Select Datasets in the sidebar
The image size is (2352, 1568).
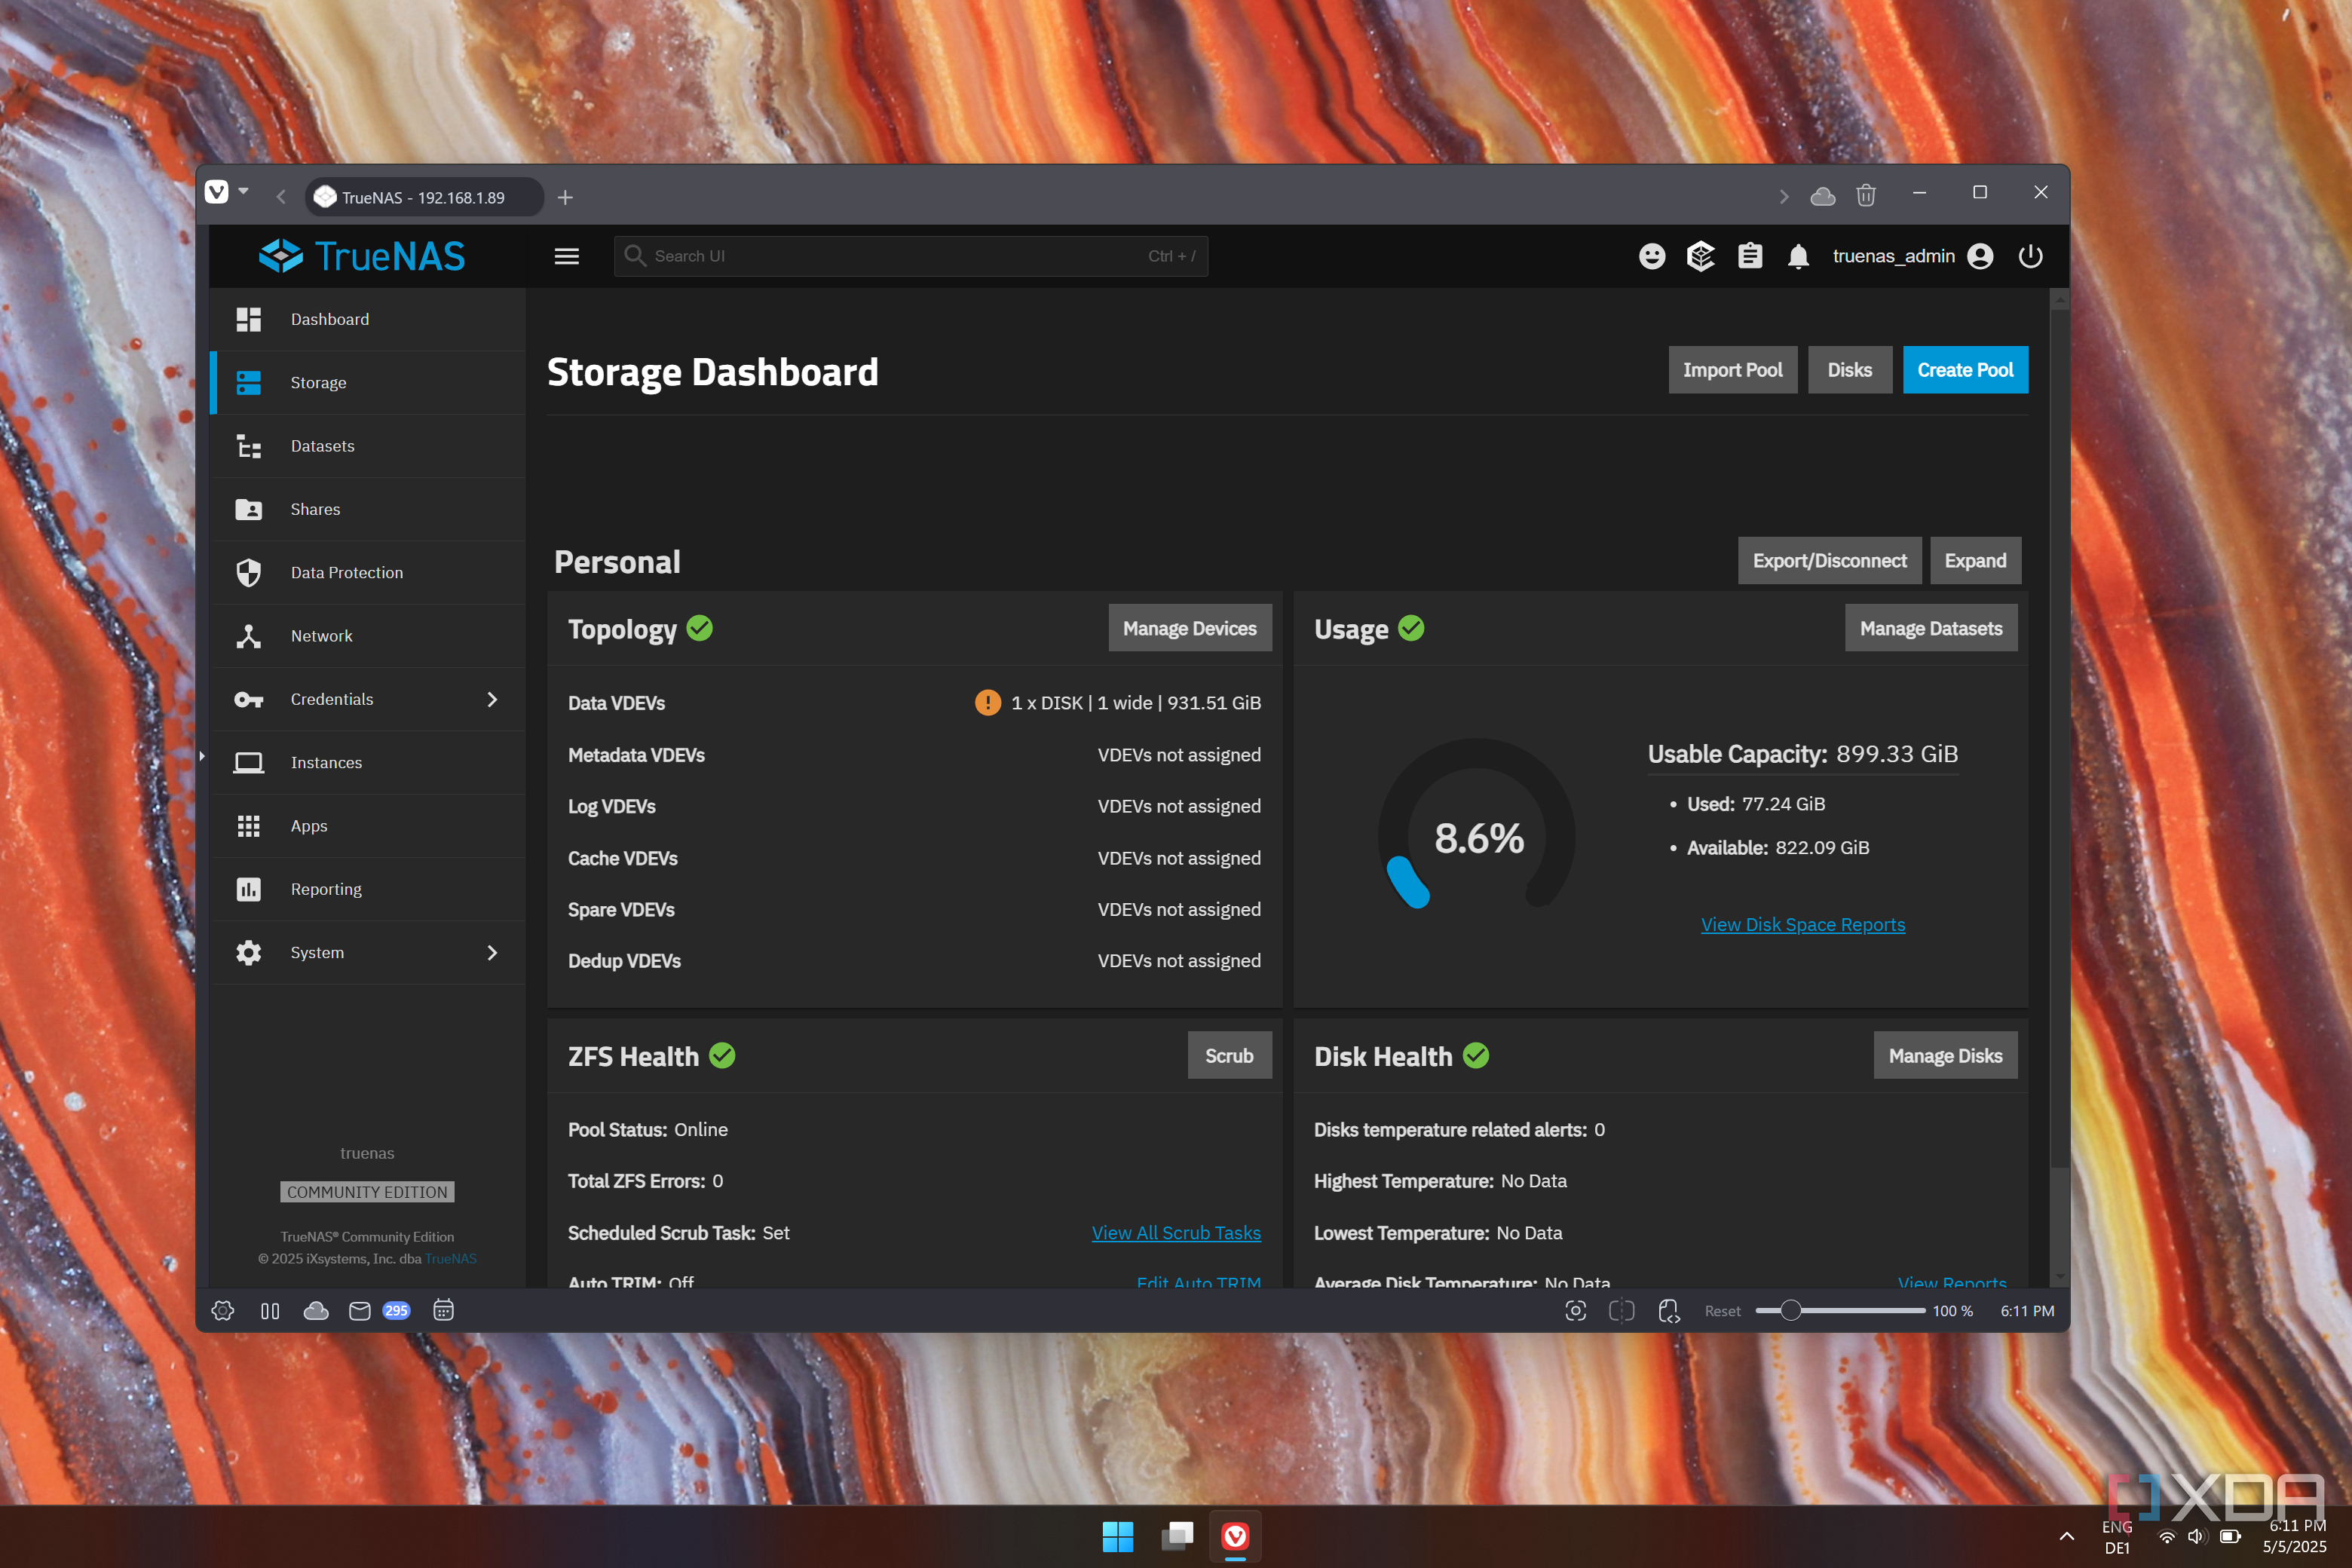[368, 446]
